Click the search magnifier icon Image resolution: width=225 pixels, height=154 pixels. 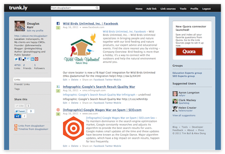(x=97, y=8)
